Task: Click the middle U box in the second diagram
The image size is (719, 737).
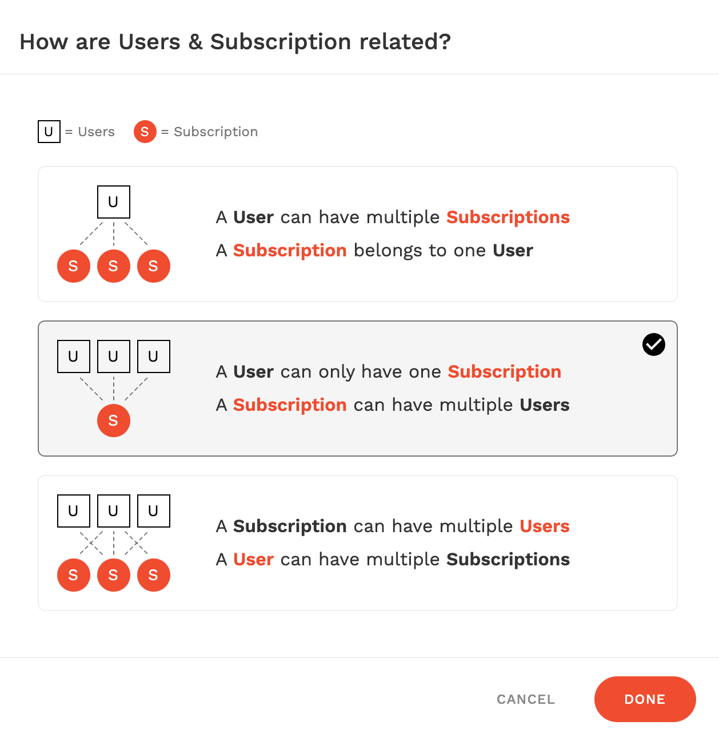Action: [x=114, y=356]
